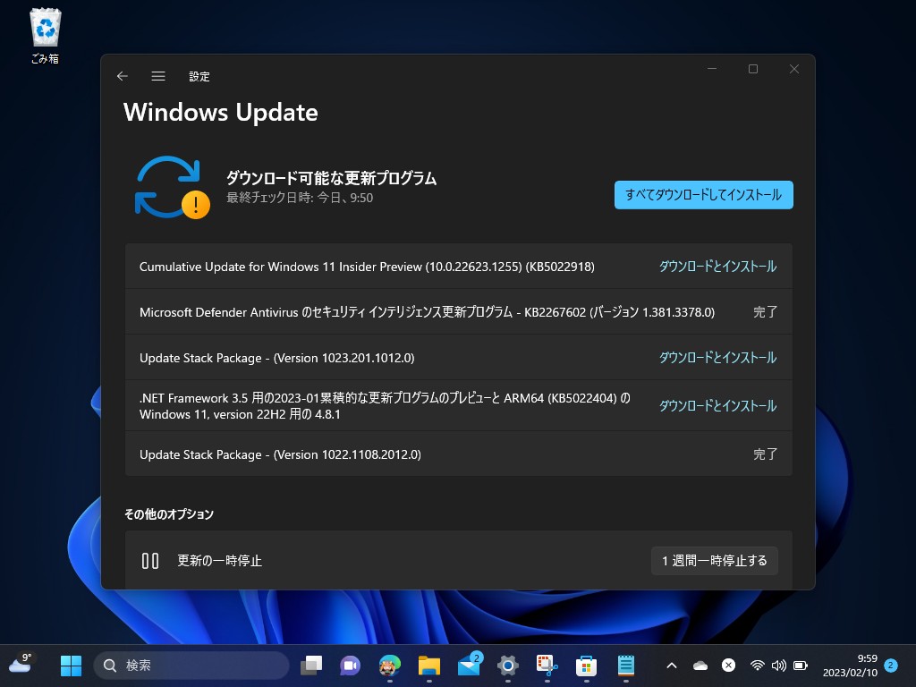Click the Wi-Fi icon in the system tray
This screenshot has height=687, width=916.
(x=758, y=666)
